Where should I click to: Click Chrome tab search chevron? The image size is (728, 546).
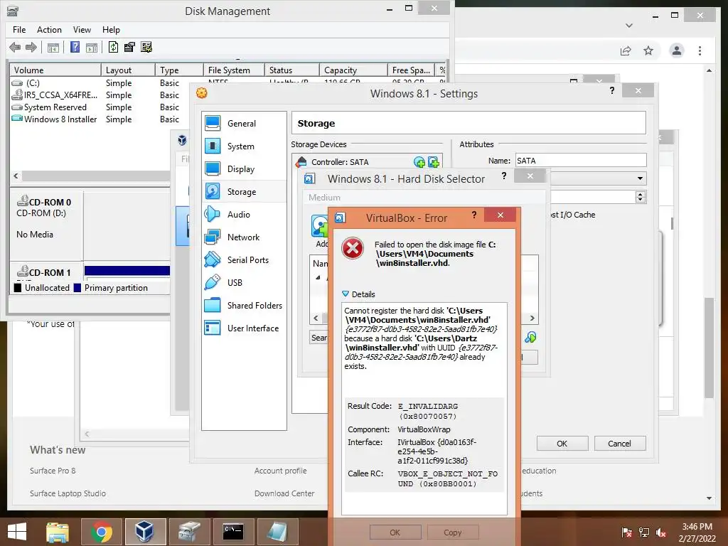629,26
